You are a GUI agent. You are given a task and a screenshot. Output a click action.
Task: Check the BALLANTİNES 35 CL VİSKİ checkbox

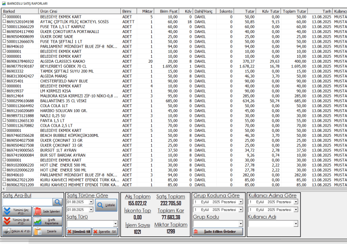point(4,100)
